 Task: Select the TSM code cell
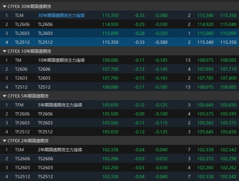click(19, 150)
